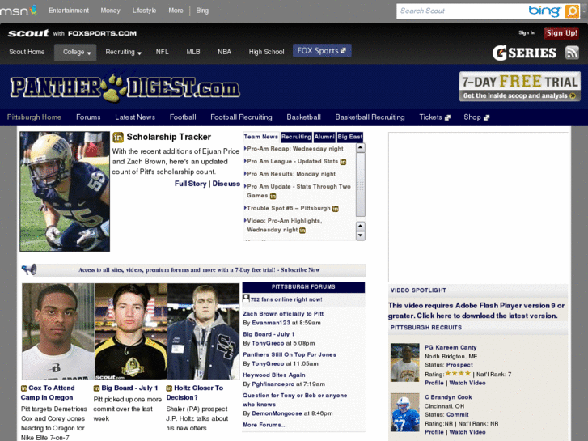Click the Bing link in MSN bar

(202, 11)
